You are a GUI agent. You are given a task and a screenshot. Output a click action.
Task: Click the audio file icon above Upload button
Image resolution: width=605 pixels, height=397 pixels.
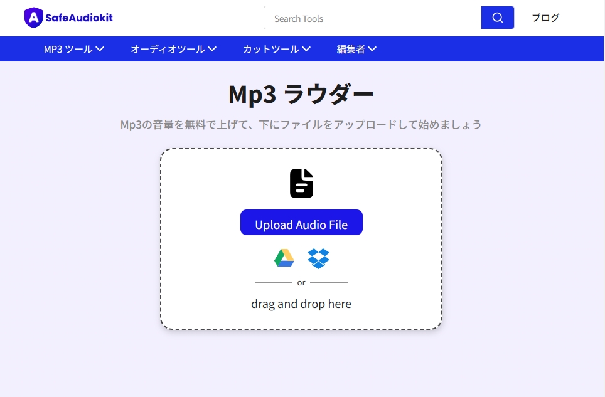(301, 183)
